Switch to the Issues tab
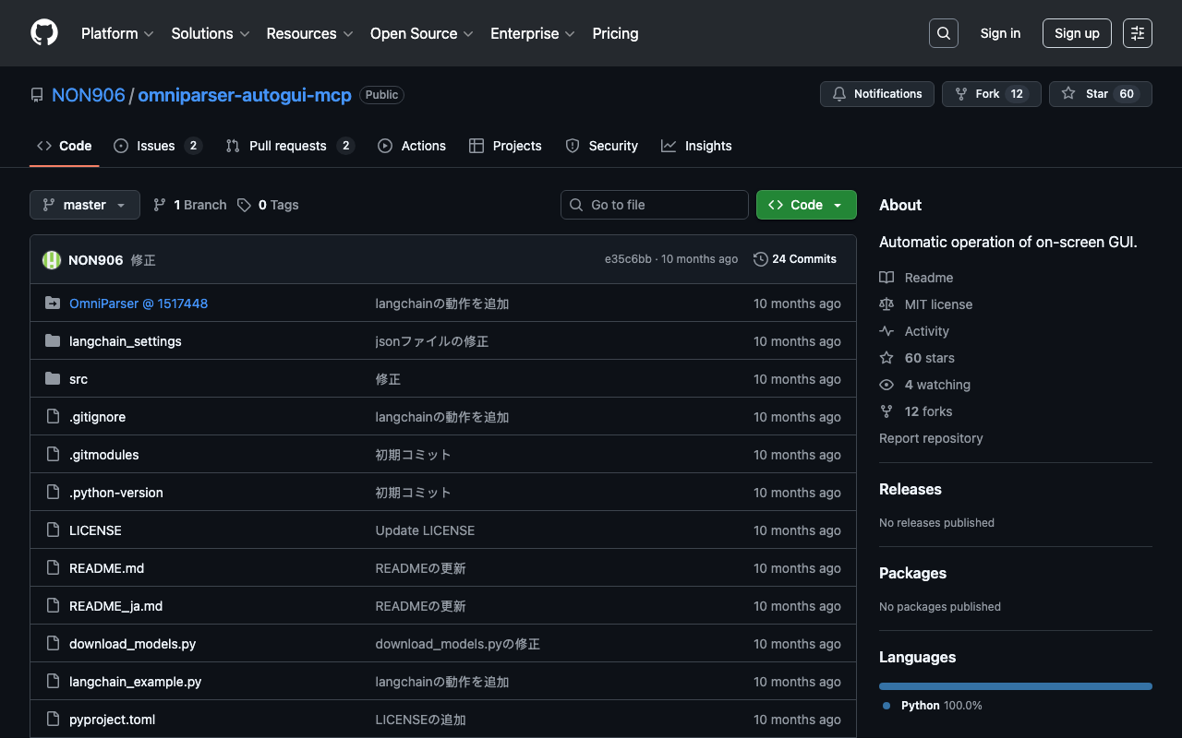Viewport: 1182px width, 738px height. pyautogui.click(x=156, y=146)
